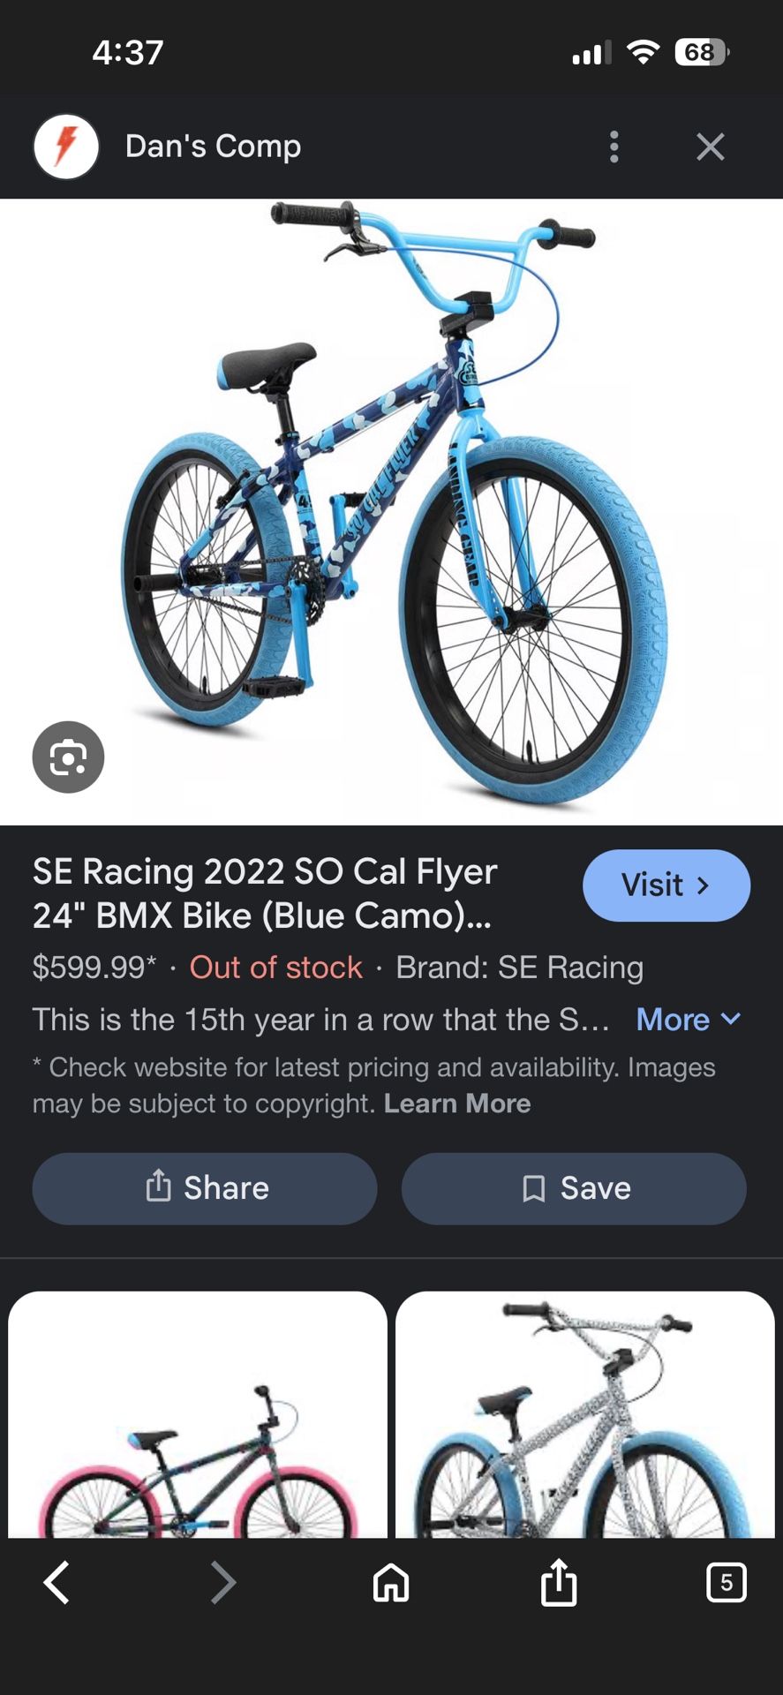Image resolution: width=783 pixels, height=1695 pixels.
Task: Expand description with the More chevron
Action: pos(689,1020)
